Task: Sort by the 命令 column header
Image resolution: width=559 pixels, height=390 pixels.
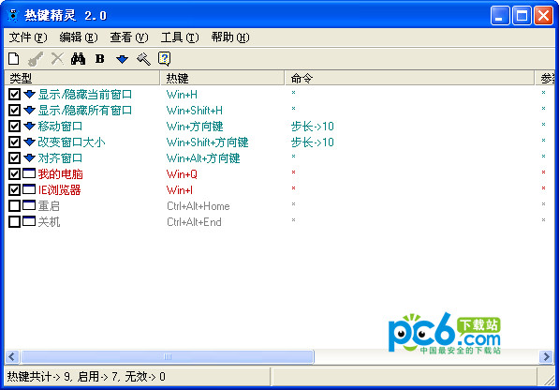Action: pyautogui.click(x=410, y=78)
